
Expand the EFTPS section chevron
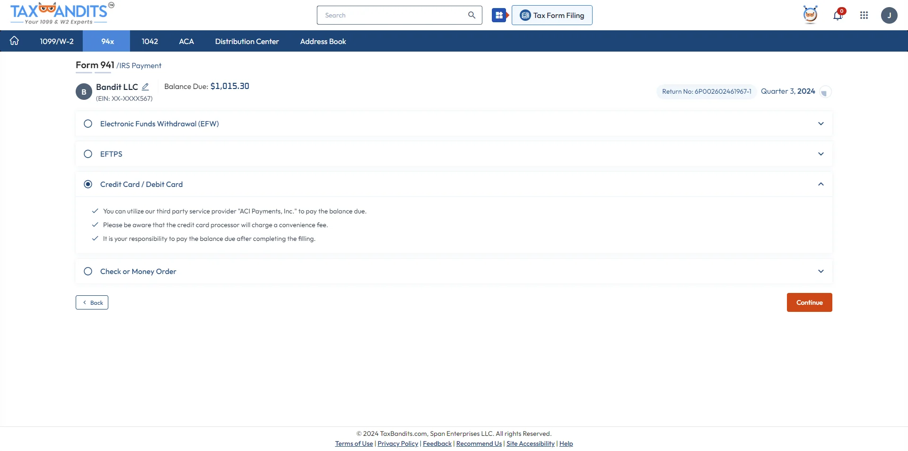click(821, 154)
